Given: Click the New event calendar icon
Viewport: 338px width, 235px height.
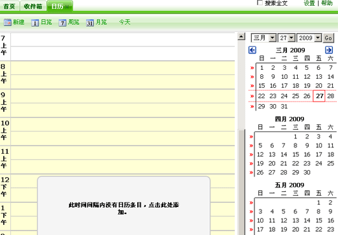Looking at the screenshot, I should coord(8,22).
